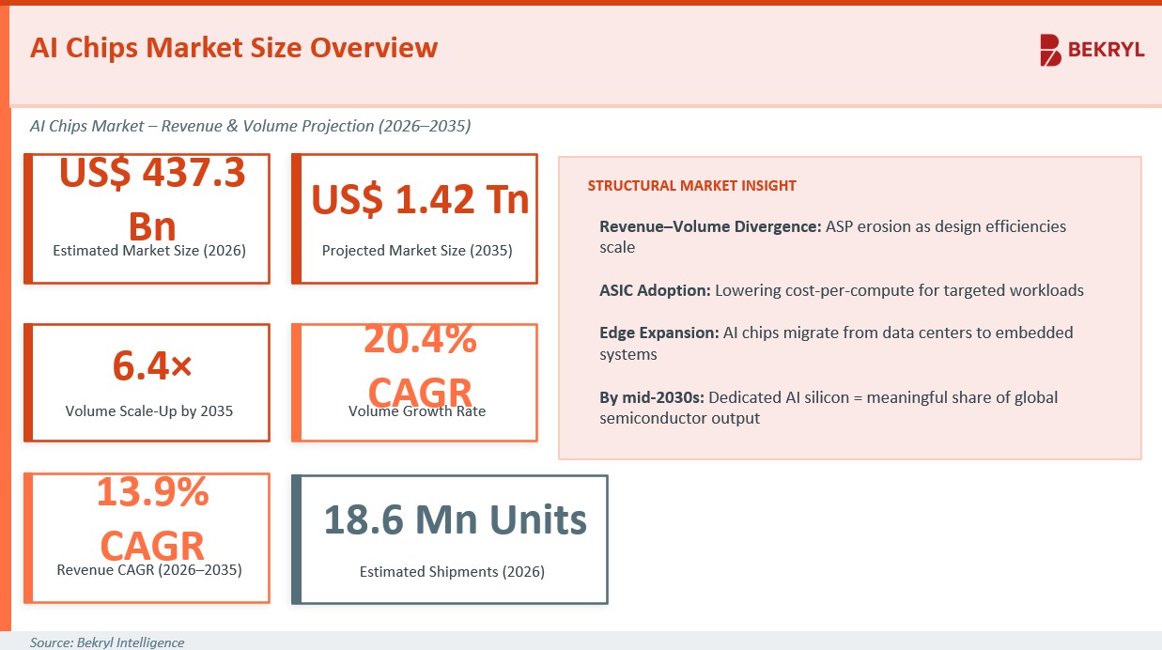
Task: Click the 'Volume Growth Rate' label
Action: [x=417, y=410]
